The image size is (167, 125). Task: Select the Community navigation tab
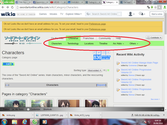105,38
